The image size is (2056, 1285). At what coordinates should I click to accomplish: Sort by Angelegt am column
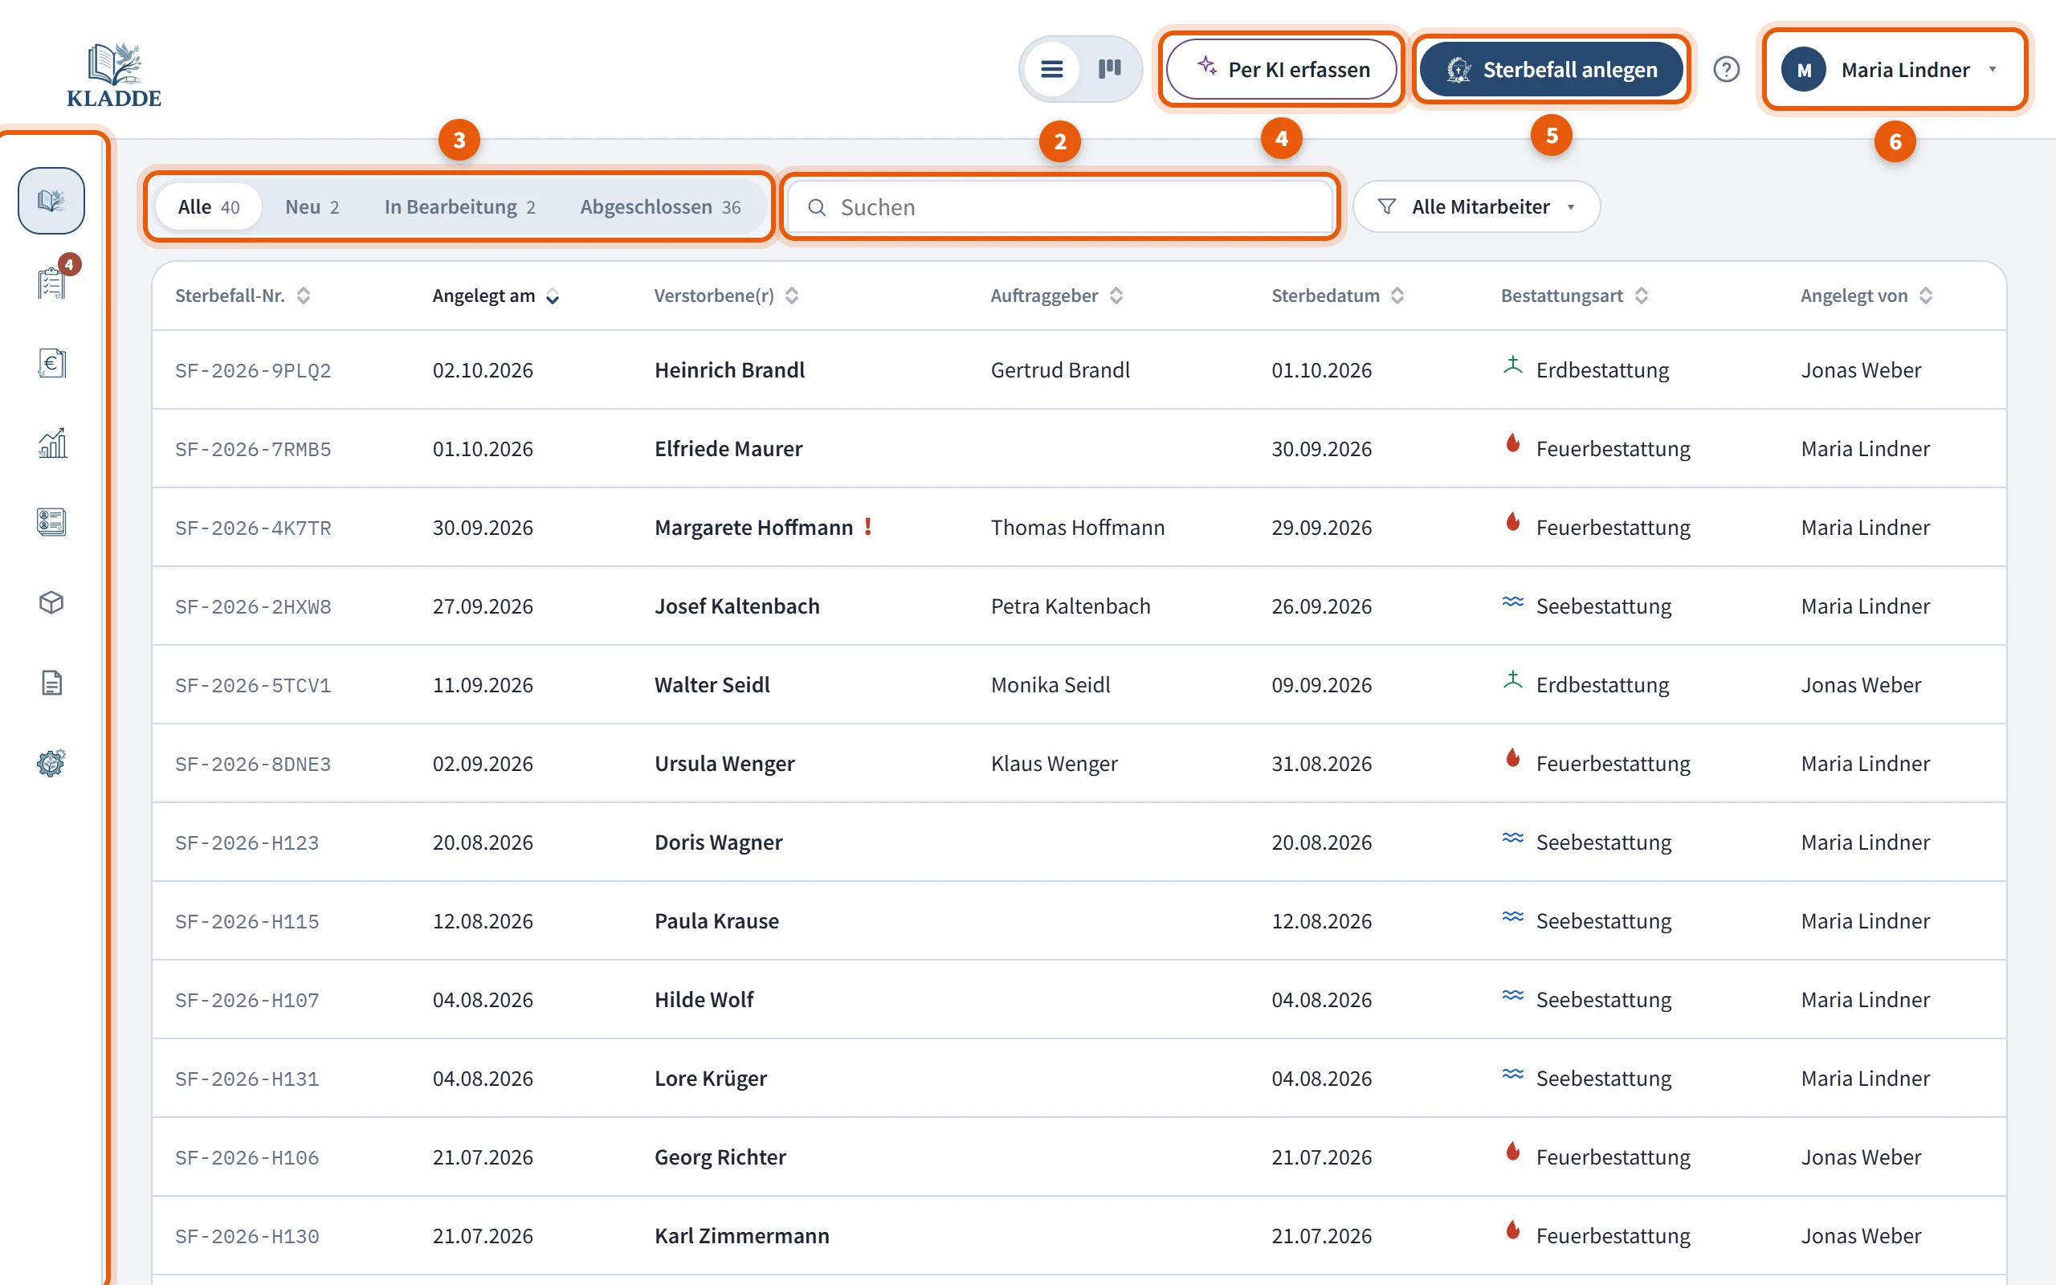(496, 296)
